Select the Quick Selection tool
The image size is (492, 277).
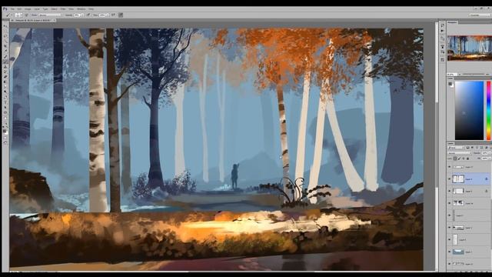[x=5, y=41]
